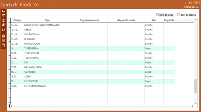Click the sort order icon
The image size is (201, 112).
click(3, 29)
